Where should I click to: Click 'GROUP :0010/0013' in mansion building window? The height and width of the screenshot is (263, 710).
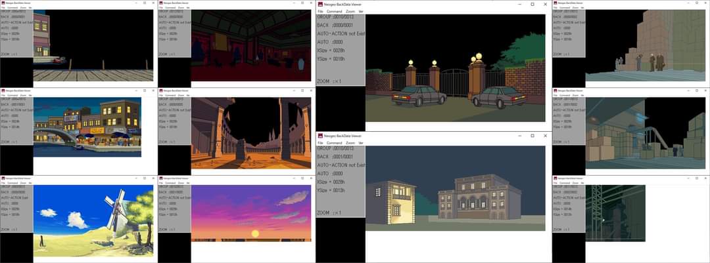coord(335,148)
